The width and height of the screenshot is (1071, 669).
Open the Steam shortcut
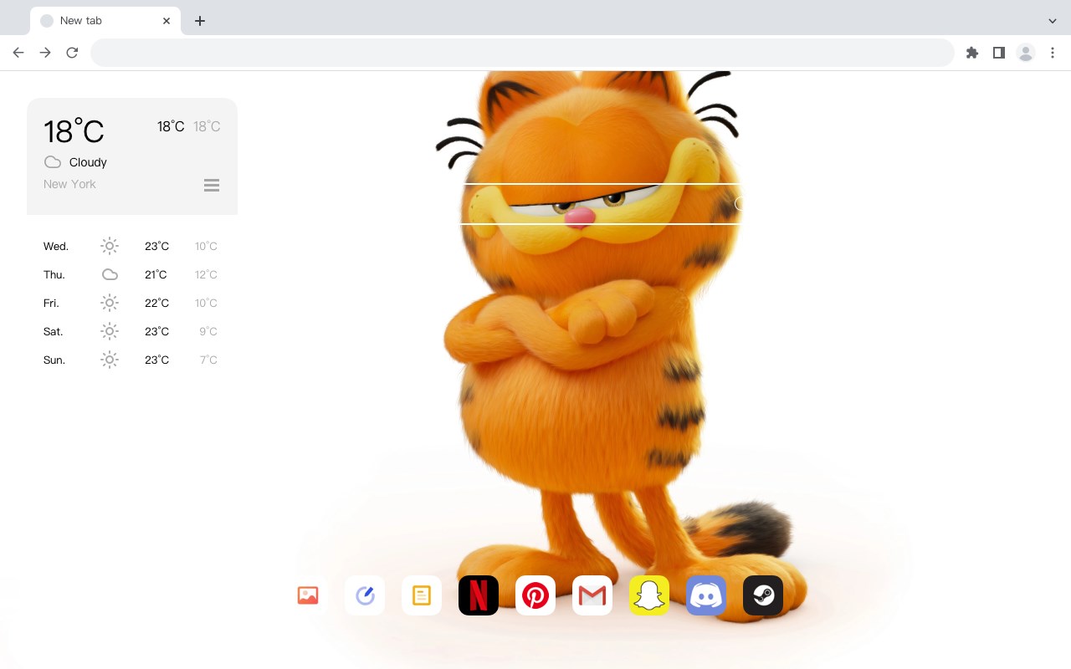point(763,595)
